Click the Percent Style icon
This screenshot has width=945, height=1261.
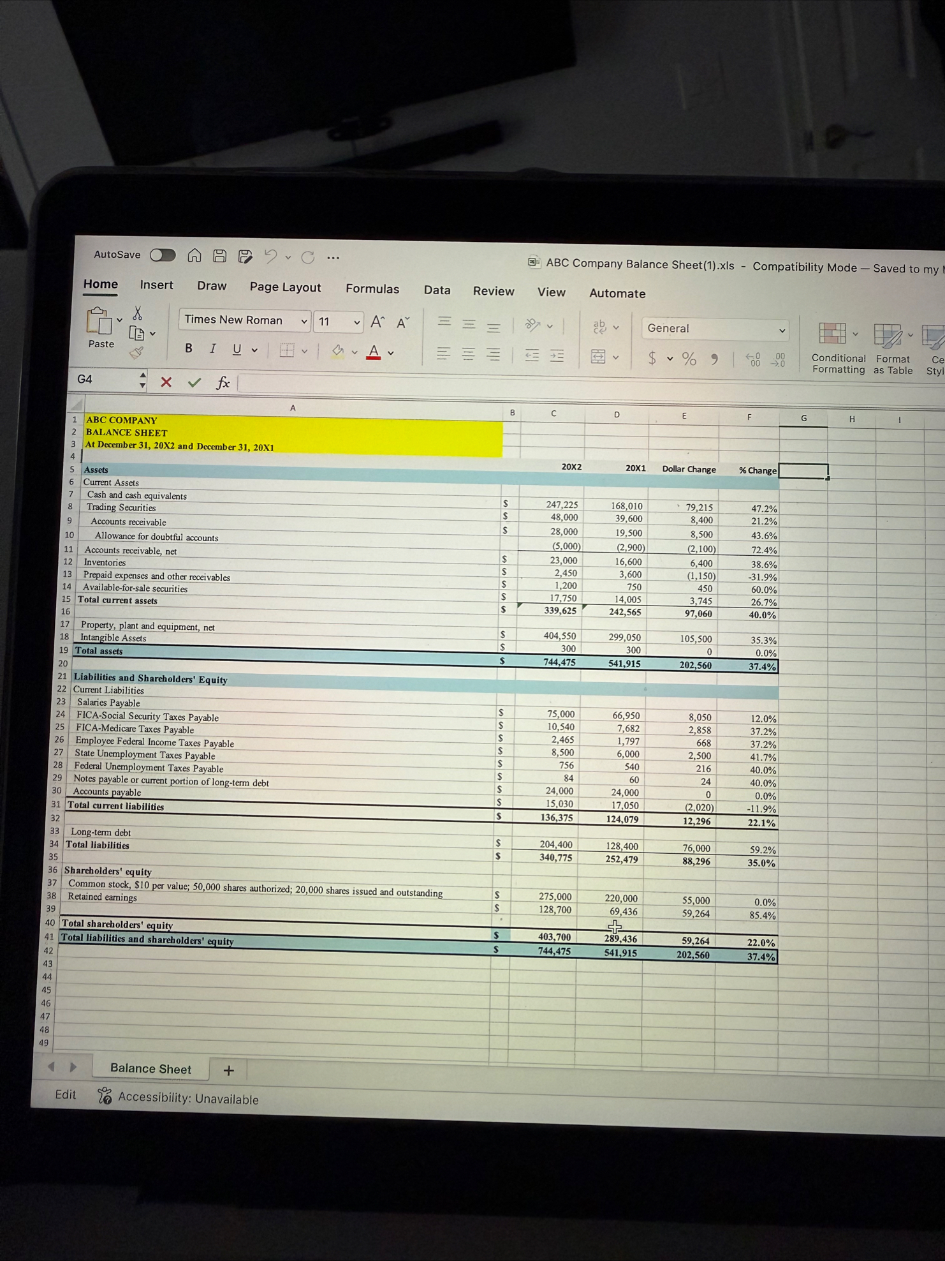tap(689, 359)
